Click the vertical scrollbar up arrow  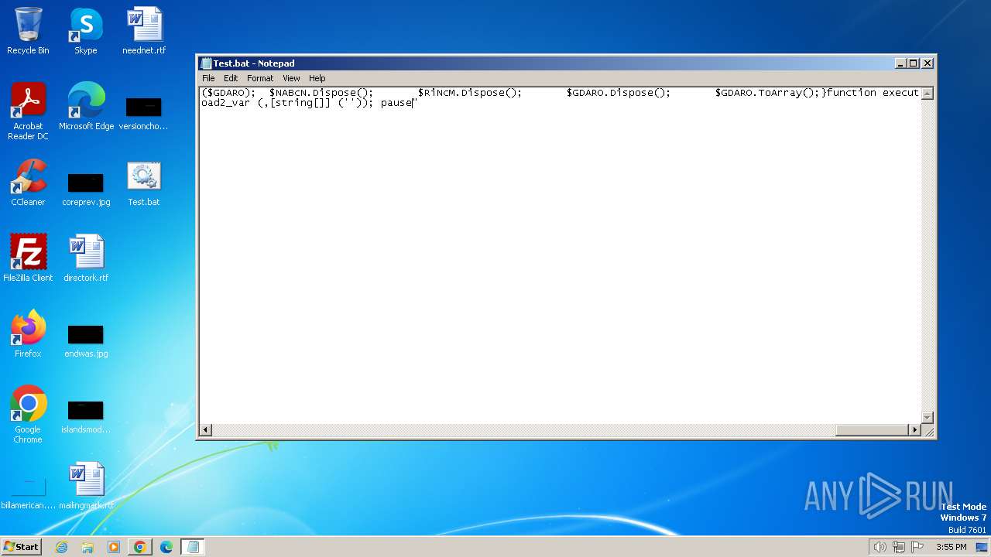[x=927, y=93]
